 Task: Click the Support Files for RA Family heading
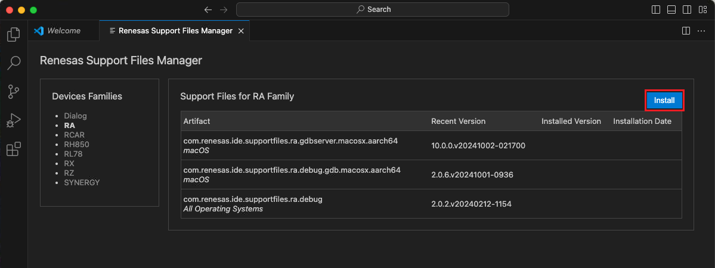[237, 96]
